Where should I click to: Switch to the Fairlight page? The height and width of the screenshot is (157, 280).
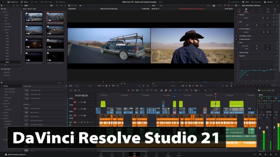(168, 154)
